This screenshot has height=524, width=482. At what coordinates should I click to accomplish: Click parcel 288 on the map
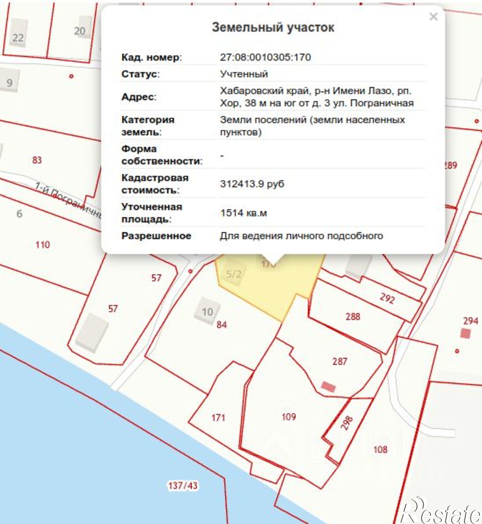click(353, 317)
